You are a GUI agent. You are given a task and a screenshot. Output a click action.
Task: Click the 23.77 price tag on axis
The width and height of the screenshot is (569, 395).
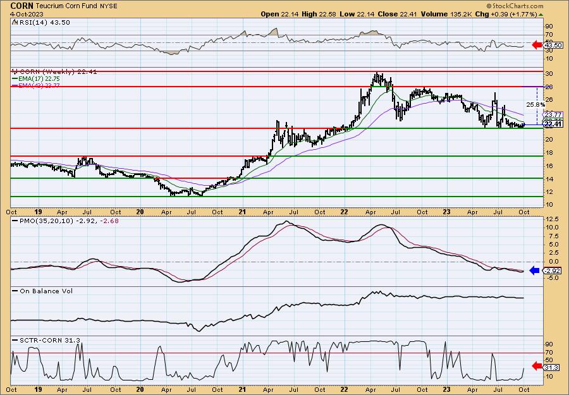click(x=554, y=114)
